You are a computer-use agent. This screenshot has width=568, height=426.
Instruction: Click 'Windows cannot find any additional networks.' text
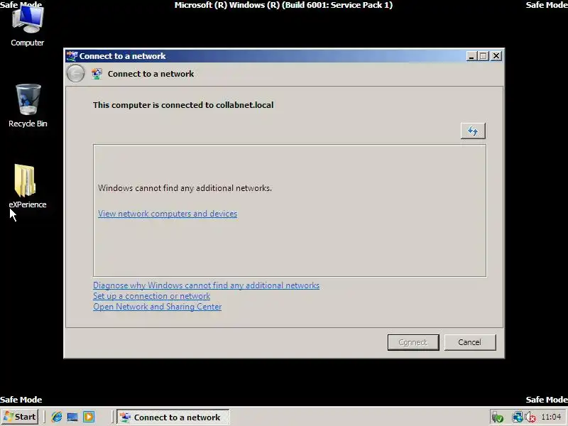(185, 188)
